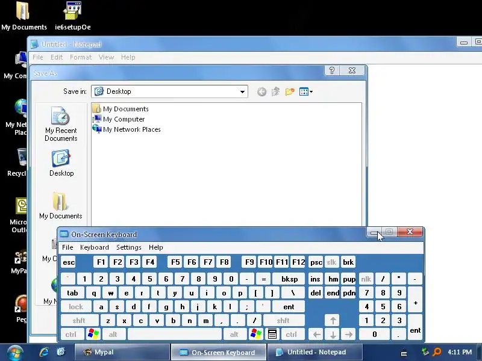This screenshot has width=482, height=361.
Task: Click the numpad plus key
Action: point(415,300)
